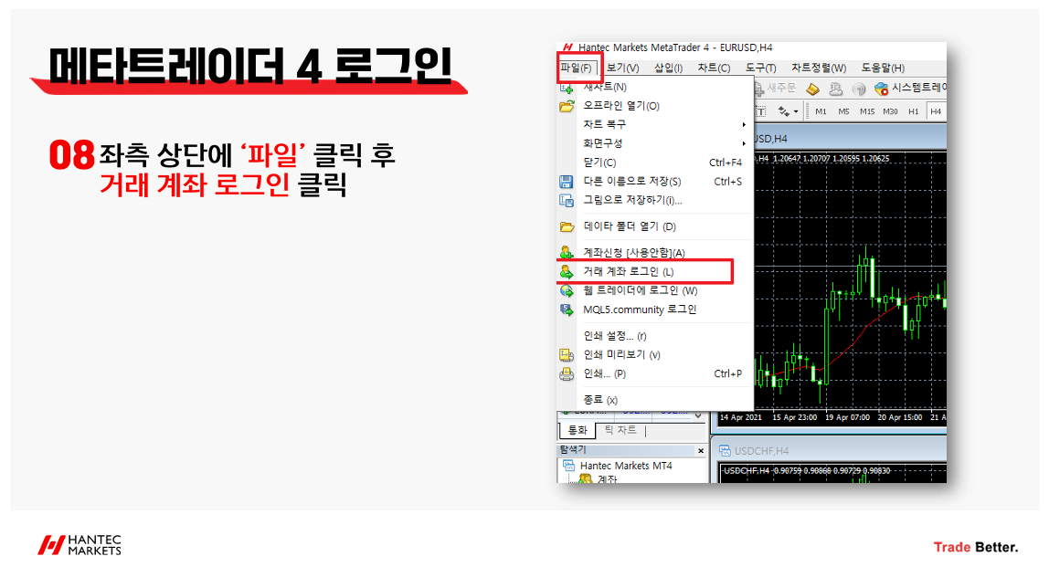This screenshot has height=588, width=1049.
Task: Click the 새주문 new order button
Action: 776,89
